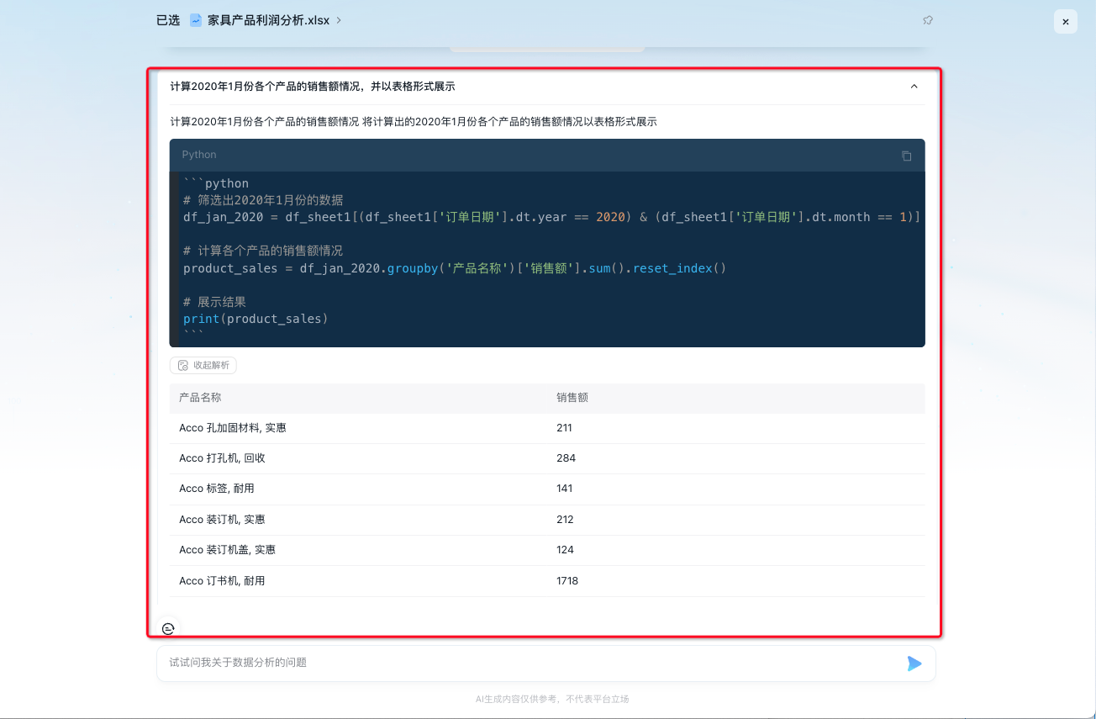Image resolution: width=1096 pixels, height=719 pixels.
Task: Click the round icon below the result table
Action: click(x=168, y=629)
